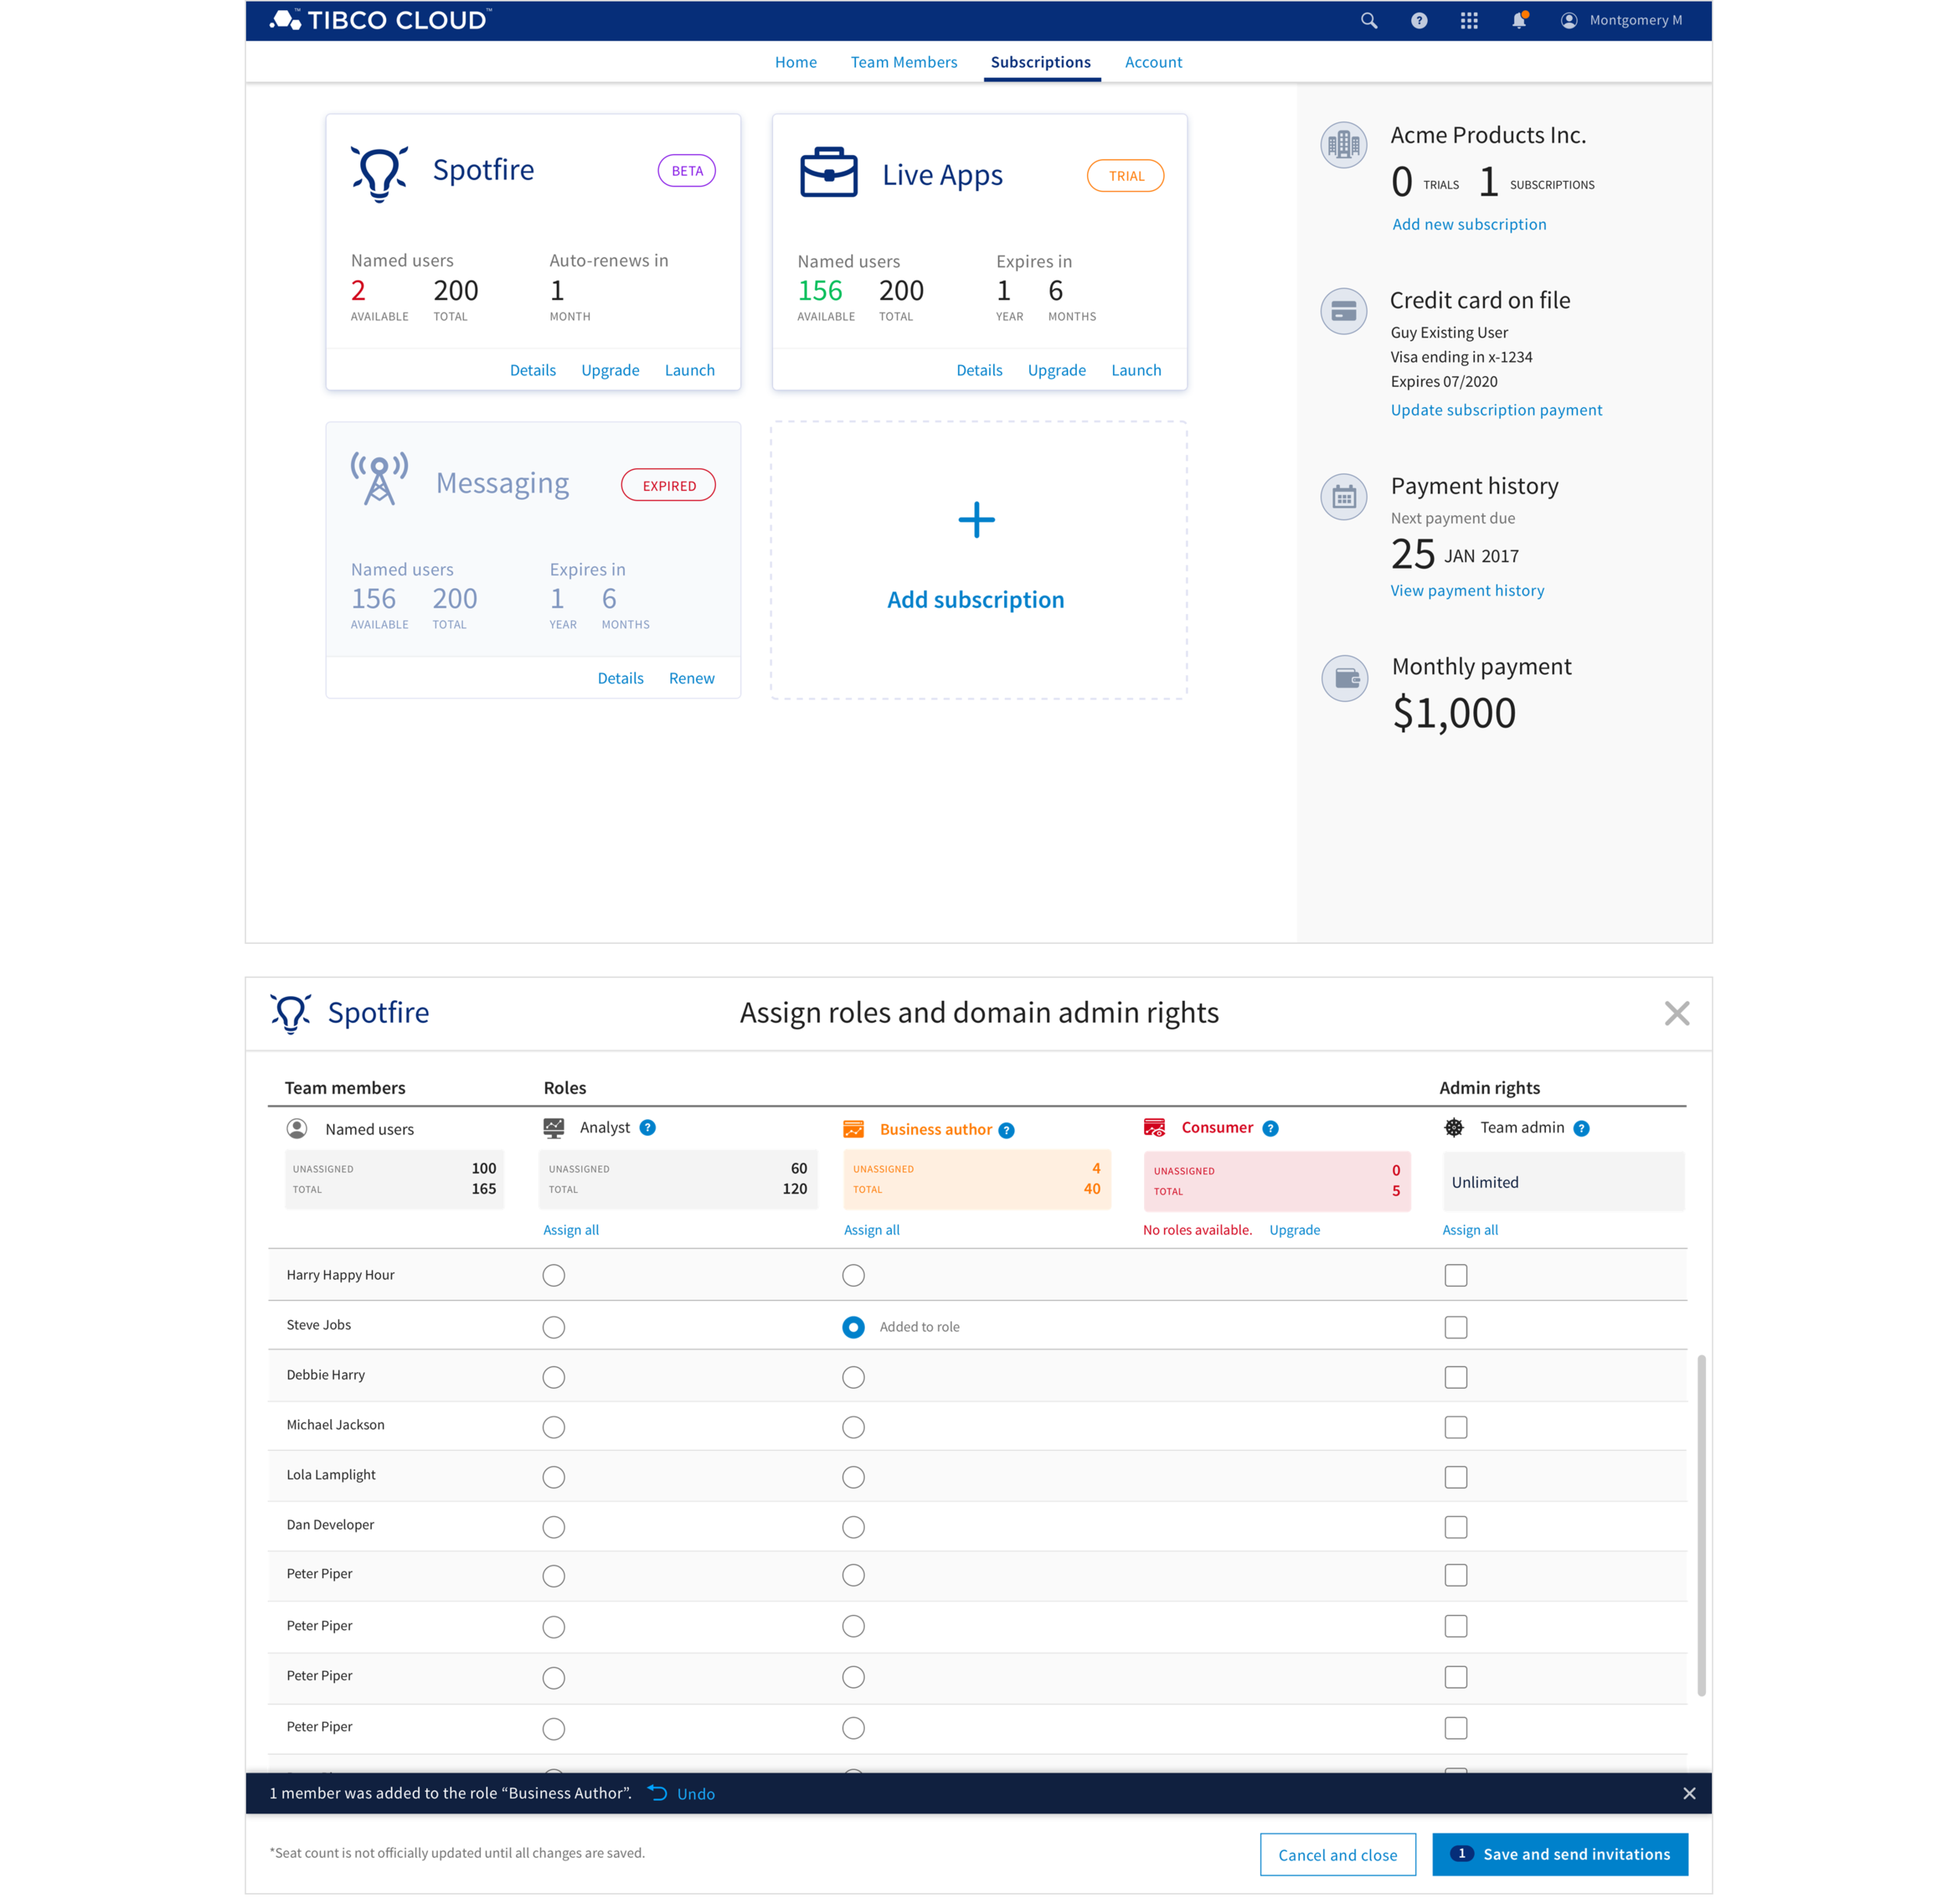Open Details on the Spotfire card
This screenshot has height=1904, width=1958.
pyautogui.click(x=532, y=370)
